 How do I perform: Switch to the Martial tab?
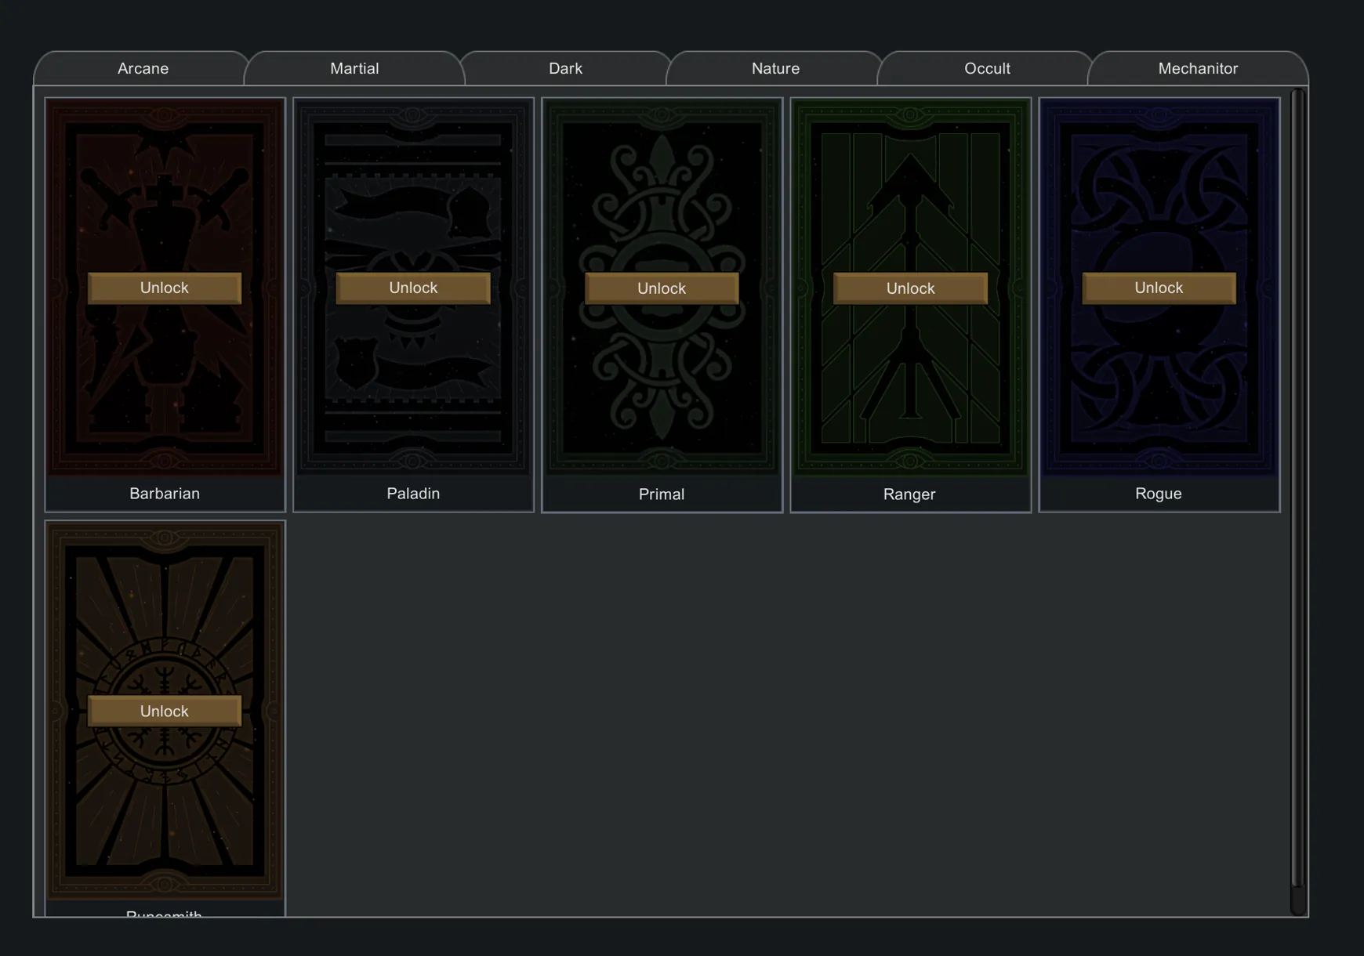click(x=354, y=69)
